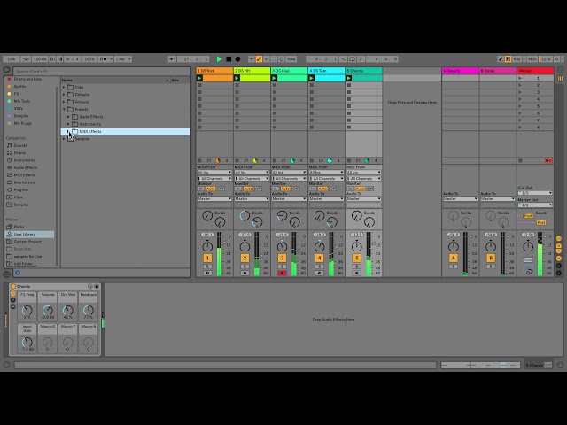The height and width of the screenshot is (425, 567).
Task: Click the tempo field showing 120.00
Action: click(x=39, y=59)
